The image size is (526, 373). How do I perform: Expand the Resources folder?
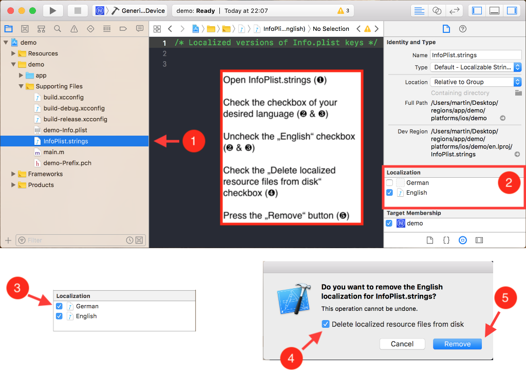coord(13,53)
